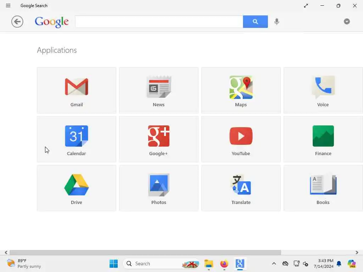Click the scrollbar right arrow
The width and height of the screenshot is (363, 272).
tap(357, 252)
